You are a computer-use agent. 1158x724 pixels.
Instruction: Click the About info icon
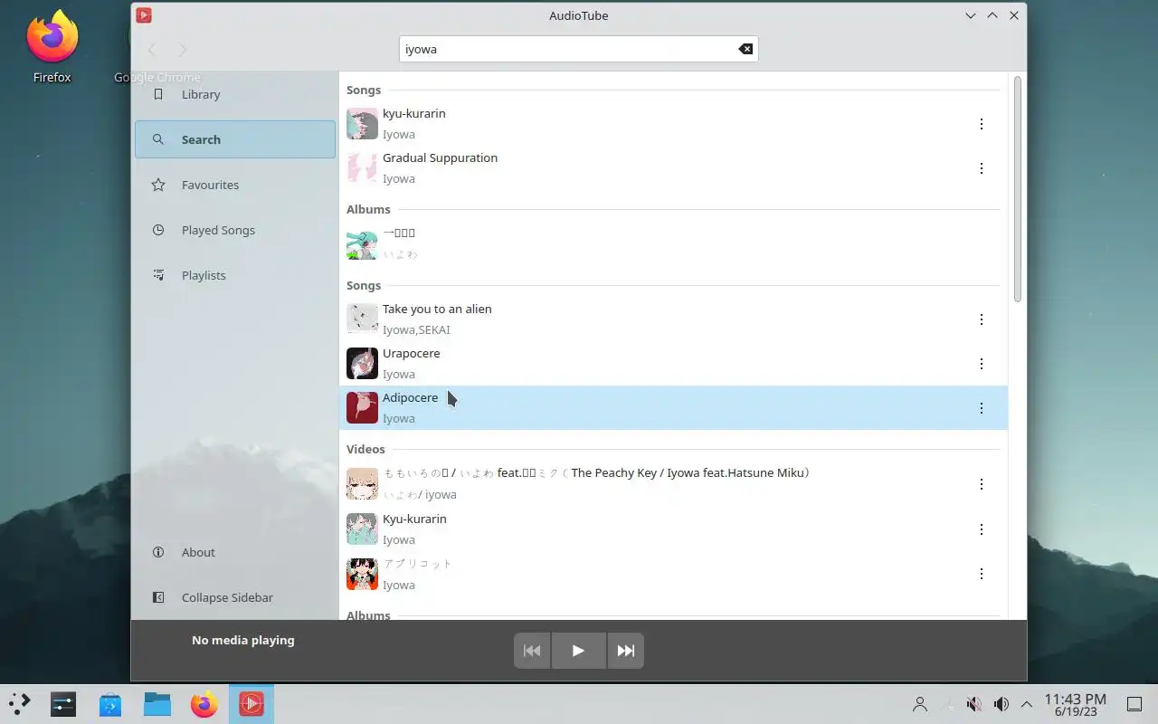(158, 552)
